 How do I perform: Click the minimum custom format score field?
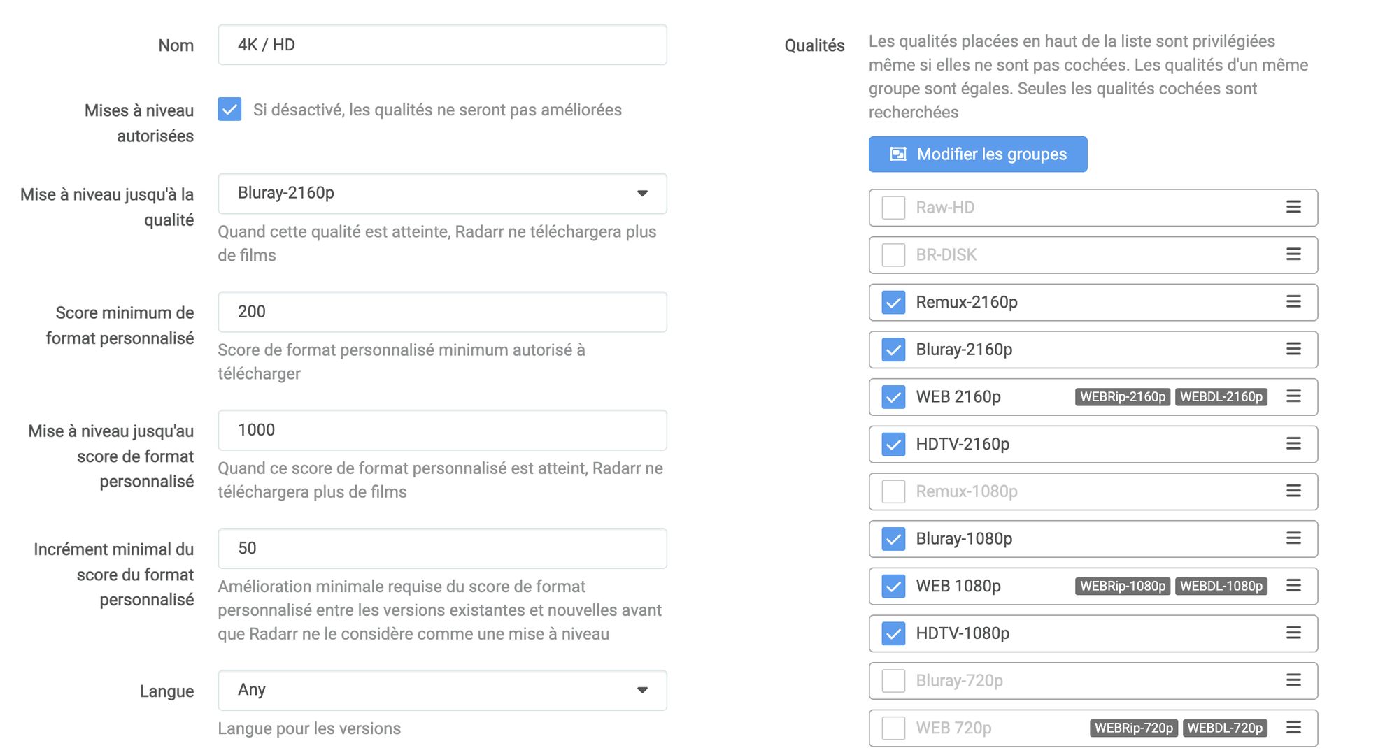442,312
